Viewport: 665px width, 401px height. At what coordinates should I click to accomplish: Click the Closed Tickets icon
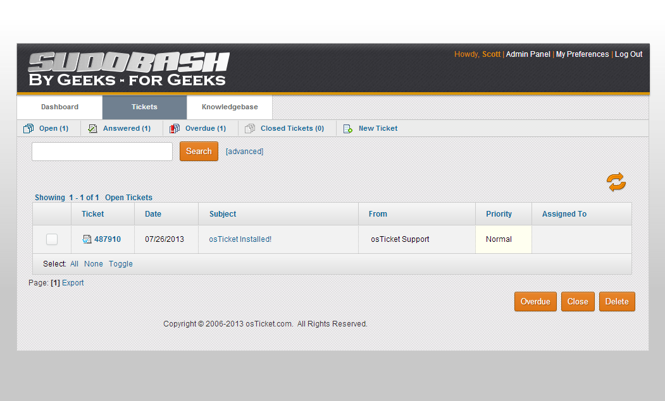tap(250, 129)
